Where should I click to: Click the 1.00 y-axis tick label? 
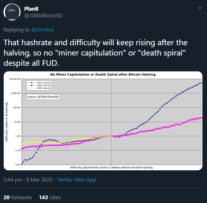tap(17, 136)
